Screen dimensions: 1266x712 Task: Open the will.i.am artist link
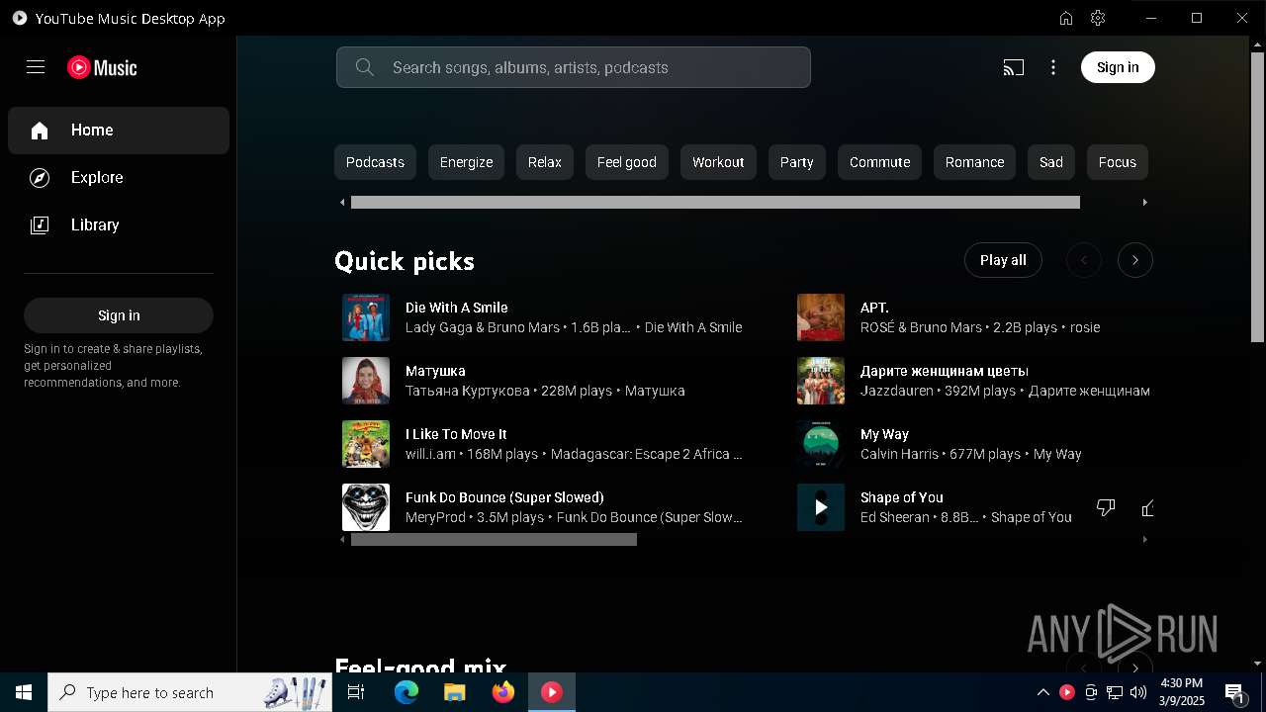430,454
